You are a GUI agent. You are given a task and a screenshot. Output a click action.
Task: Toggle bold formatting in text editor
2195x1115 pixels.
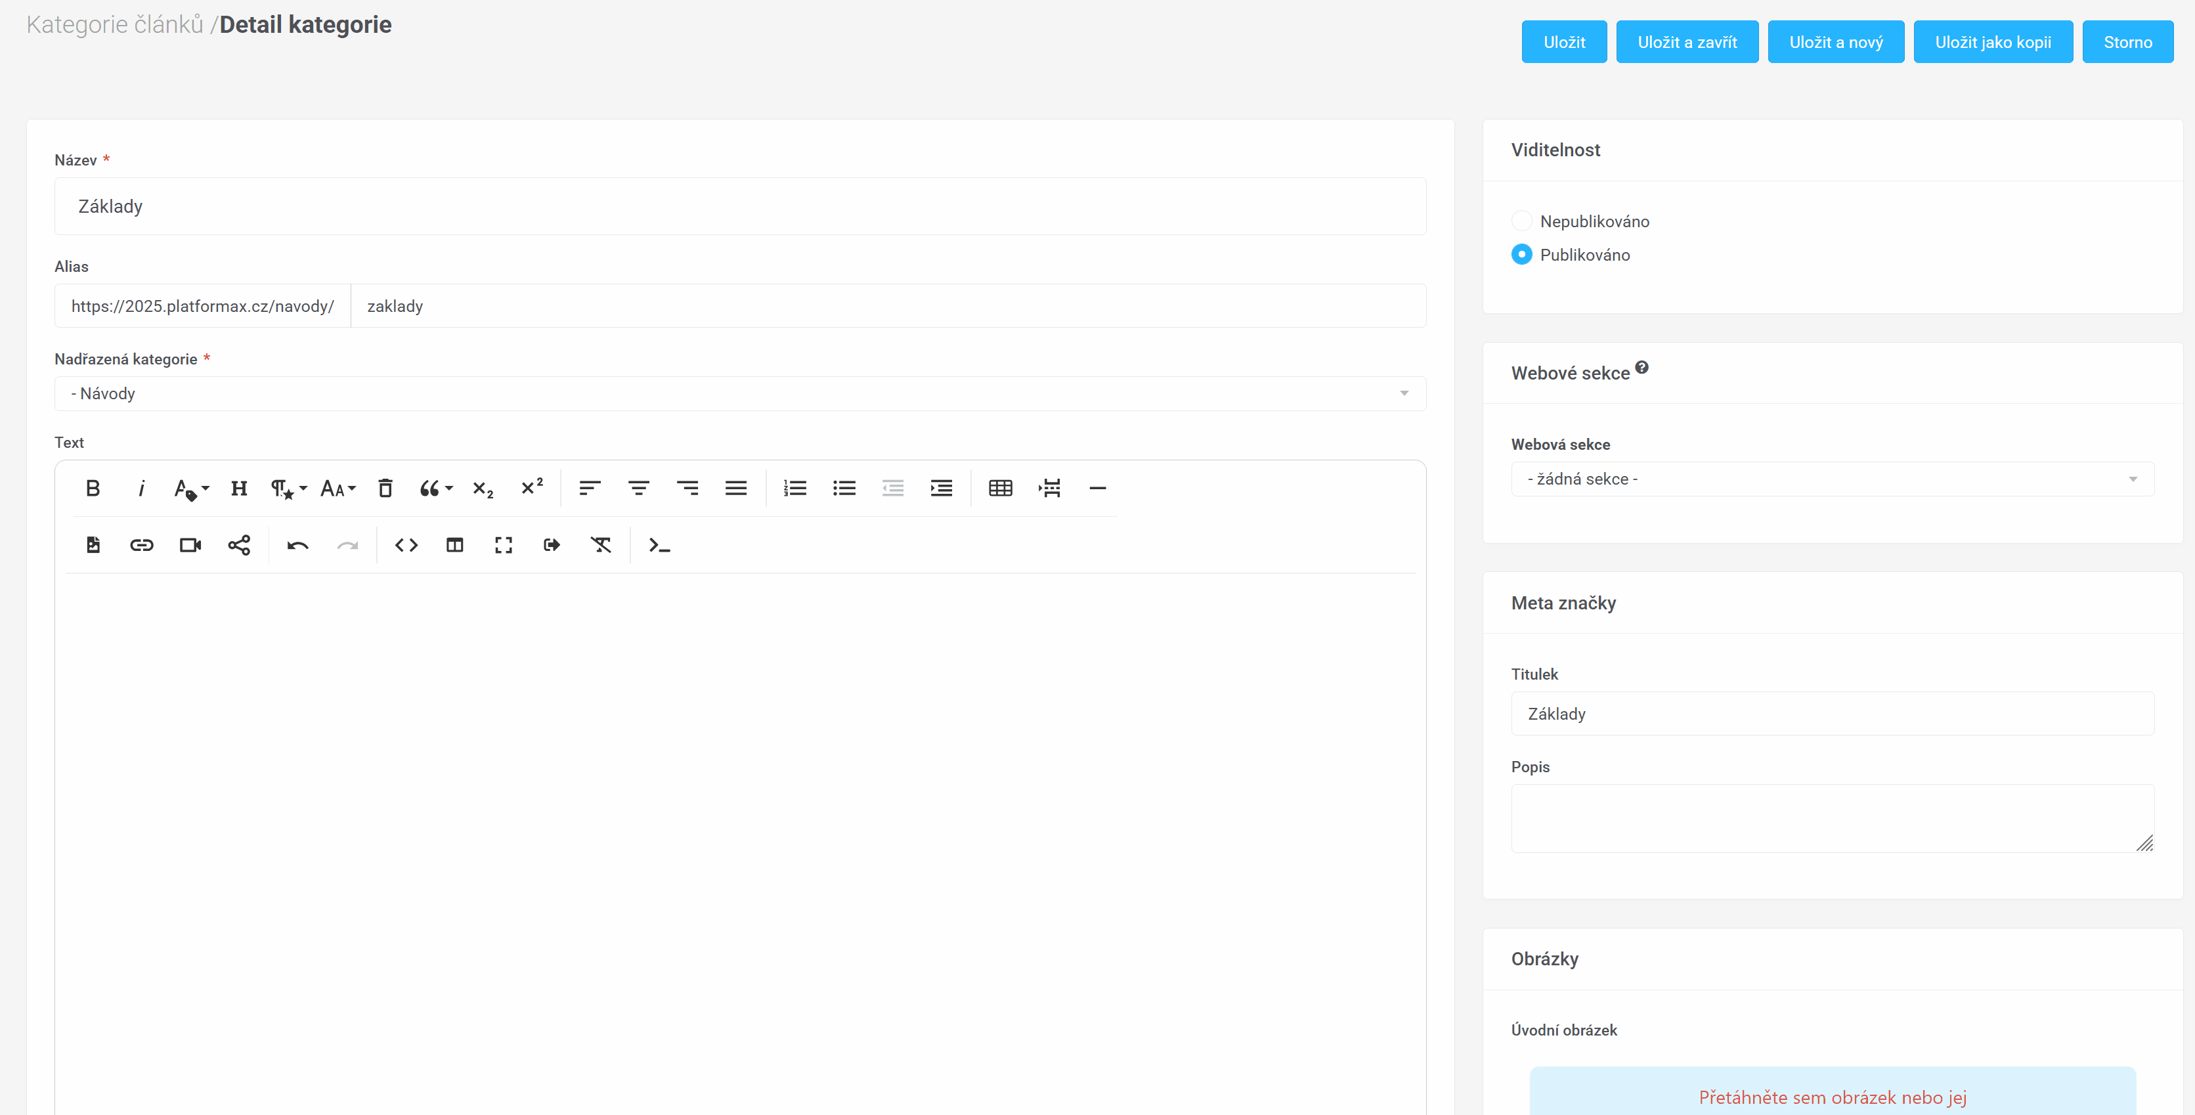[x=93, y=488]
